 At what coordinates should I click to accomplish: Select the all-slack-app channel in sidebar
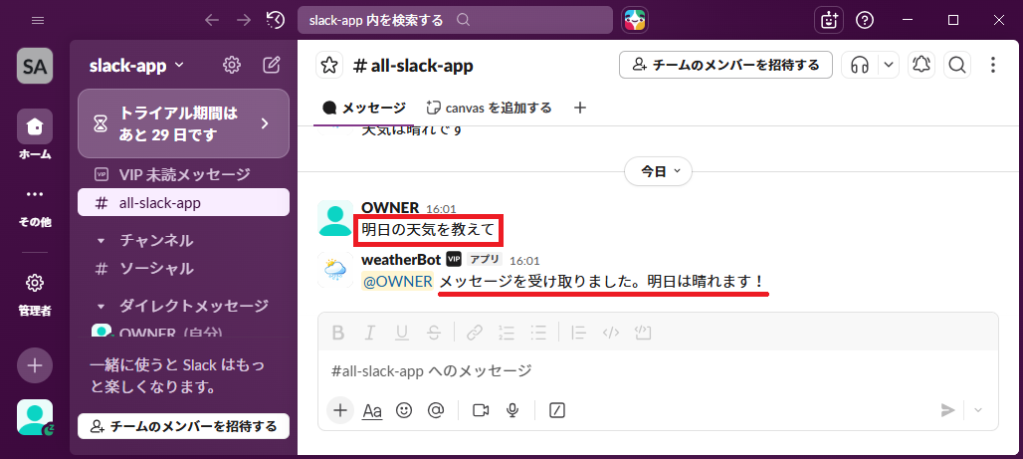(183, 202)
